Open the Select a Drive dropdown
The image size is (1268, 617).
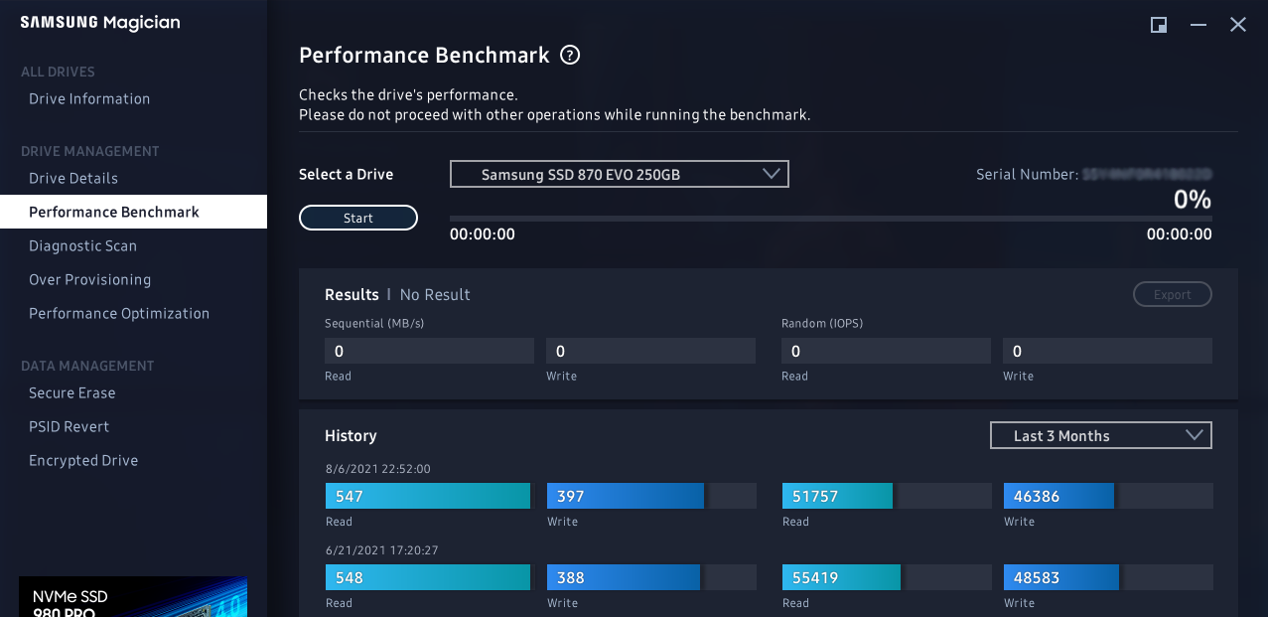click(x=619, y=174)
